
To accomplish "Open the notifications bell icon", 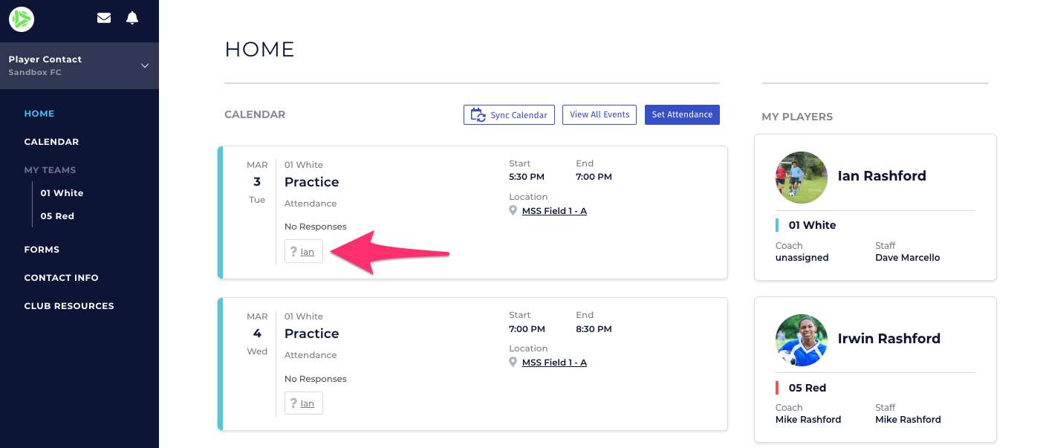I will pyautogui.click(x=132, y=18).
